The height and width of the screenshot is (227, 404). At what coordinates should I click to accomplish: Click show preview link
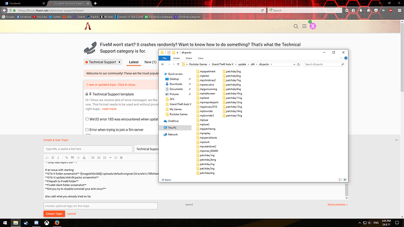point(337,205)
